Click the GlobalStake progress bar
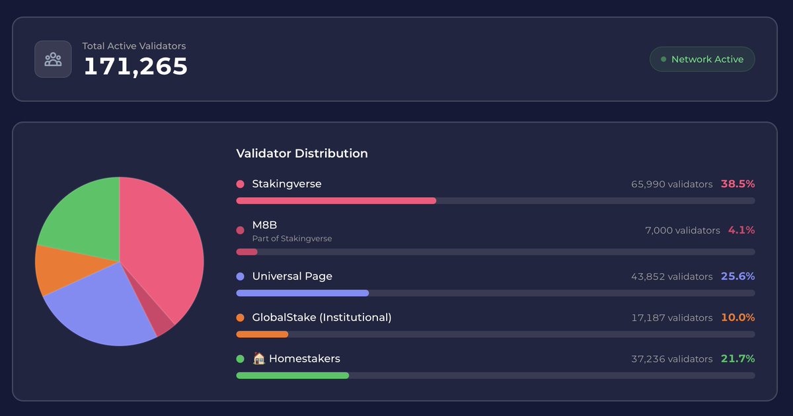This screenshot has height=416, width=793. coord(496,334)
